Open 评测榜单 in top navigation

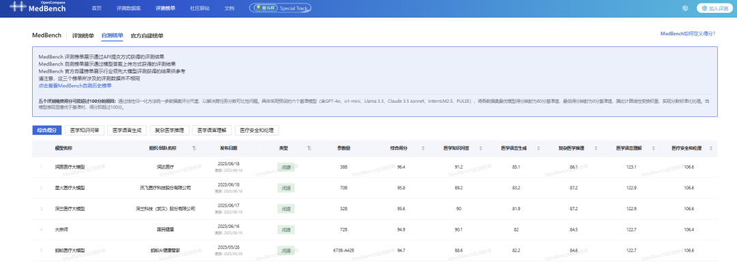[x=165, y=8]
